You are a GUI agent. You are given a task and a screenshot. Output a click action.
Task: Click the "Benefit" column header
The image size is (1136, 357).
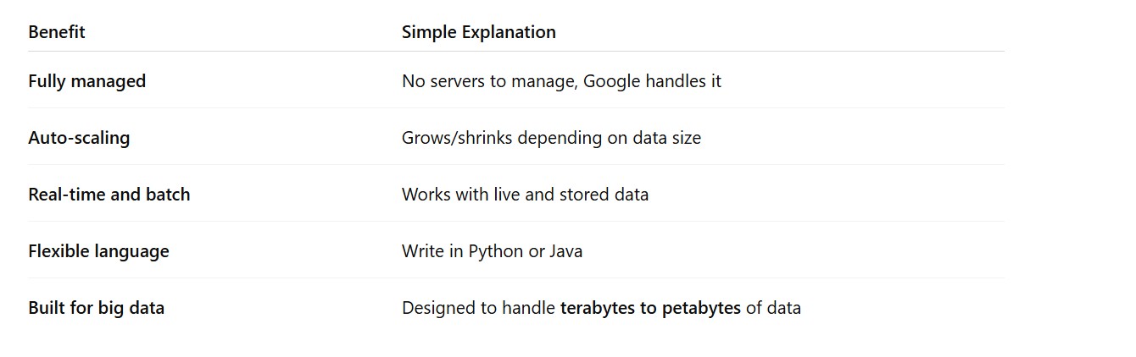click(57, 32)
